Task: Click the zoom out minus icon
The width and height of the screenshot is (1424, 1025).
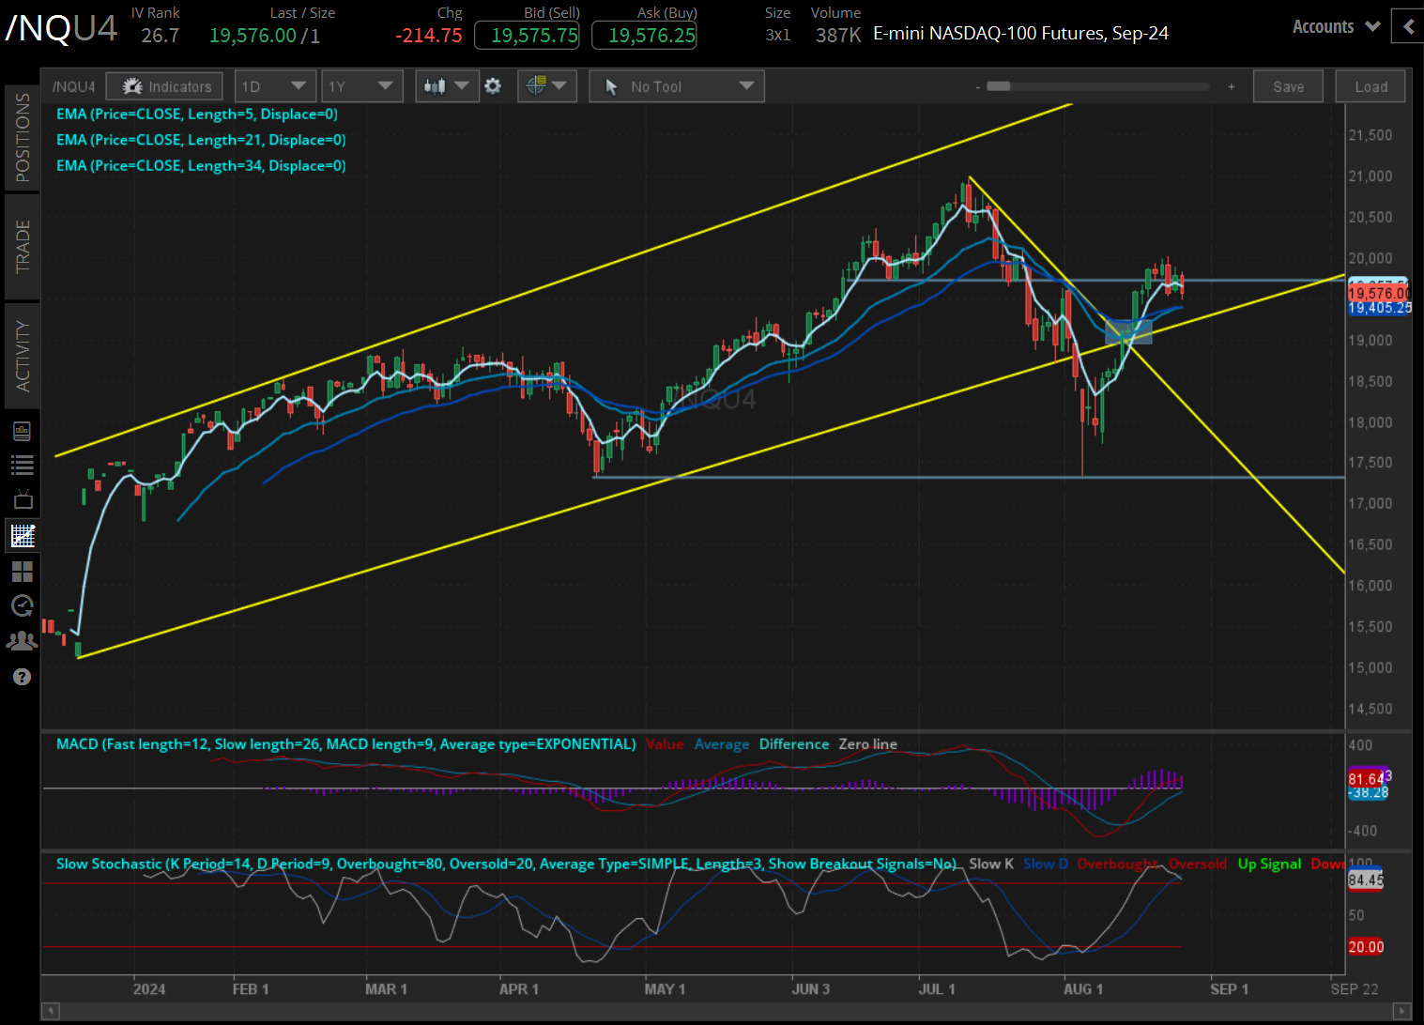Action: pyautogui.click(x=978, y=87)
